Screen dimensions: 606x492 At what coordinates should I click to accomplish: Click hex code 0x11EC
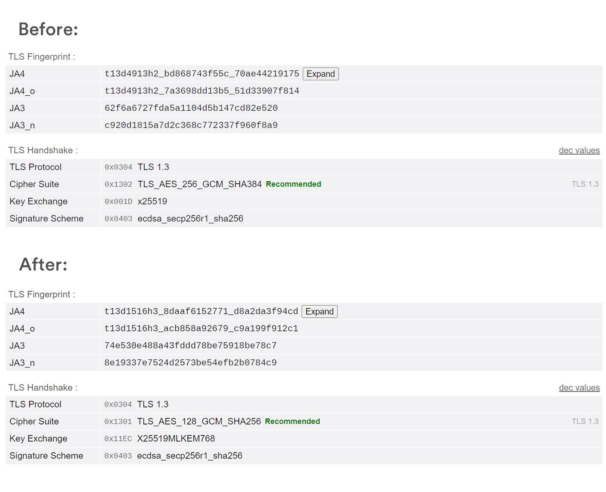(x=118, y=439)
